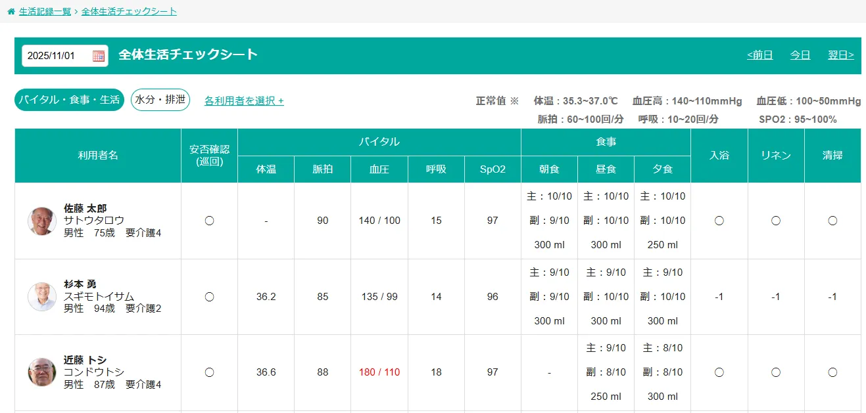Screen dimensions: 866x413
Task: Click 佐藤 太郎's dinner 250 ml value
Action: (x=662, y=245)
